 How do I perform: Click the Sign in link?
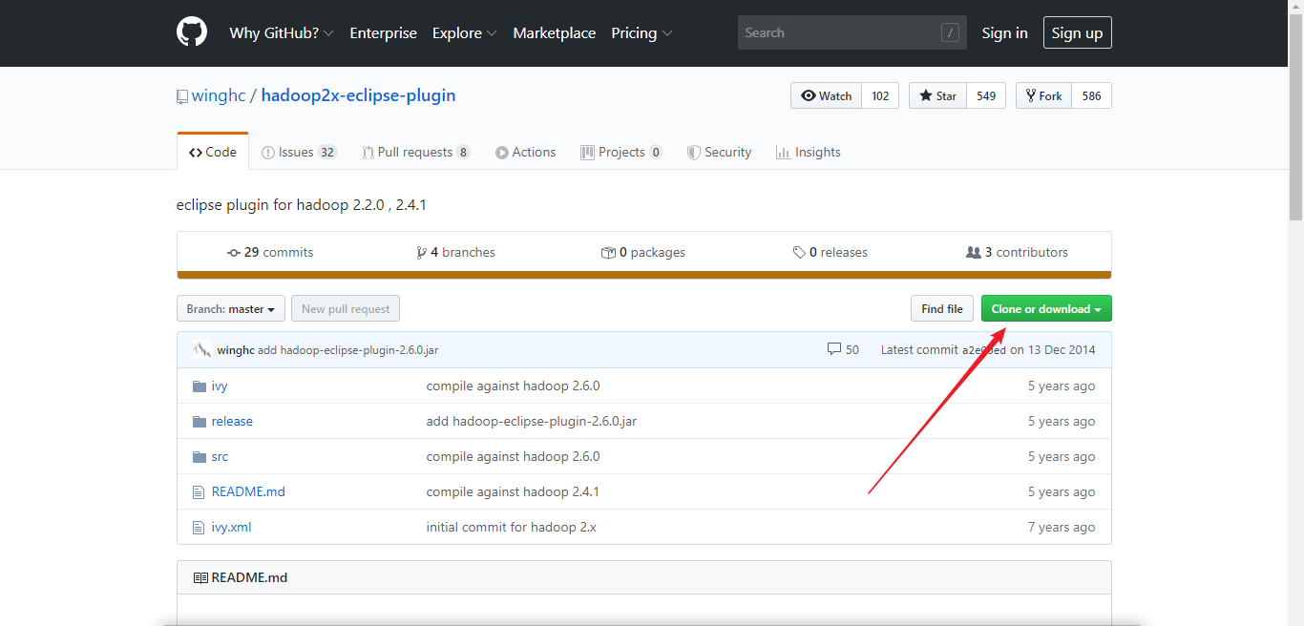pyautogui.click(x=1005, y=32)
